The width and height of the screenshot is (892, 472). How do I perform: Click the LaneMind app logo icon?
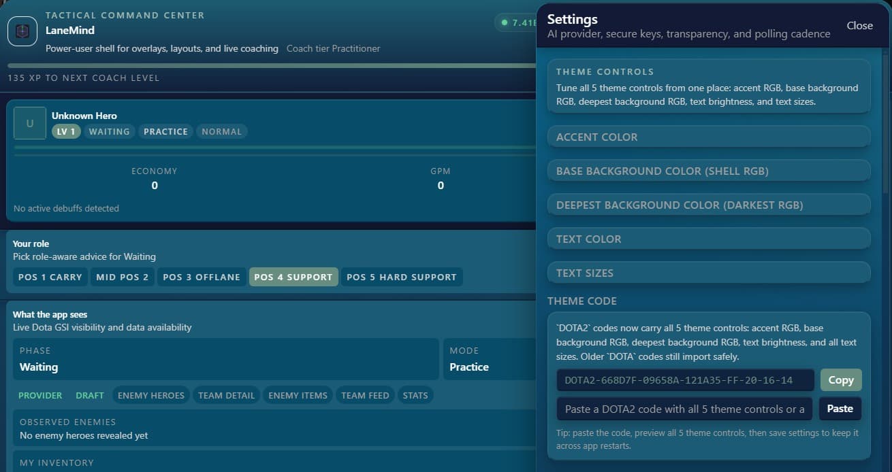click(x=22, y=31)
